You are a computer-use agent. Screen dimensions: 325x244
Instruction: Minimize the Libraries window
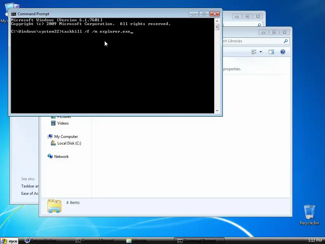click(x=263, y=32)
